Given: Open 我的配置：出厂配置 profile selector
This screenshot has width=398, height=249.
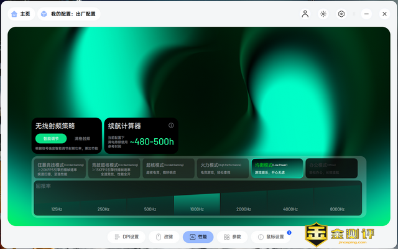Looking at the screenshot, I should click(x=69, y=14).
